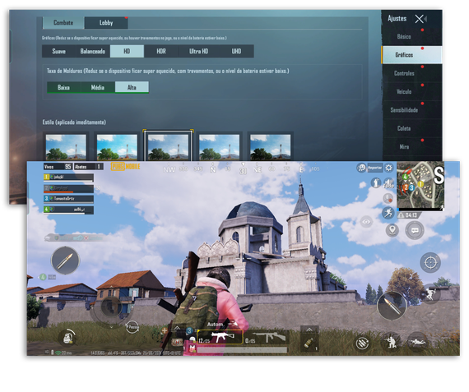Choose Ultra HD graphics option
469x392 pixels.
coord(198,52)
